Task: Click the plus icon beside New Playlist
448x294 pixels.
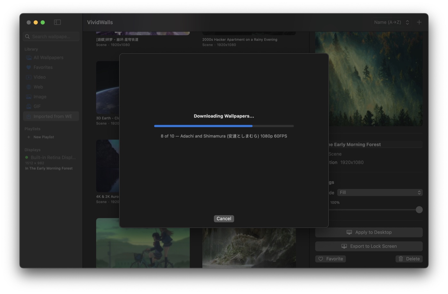Action: coord(29,137)
